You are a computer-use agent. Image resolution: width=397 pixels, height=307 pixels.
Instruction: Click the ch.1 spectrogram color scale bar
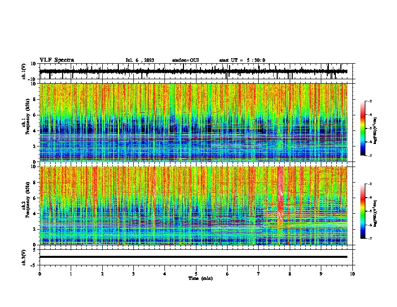click(x=363, y=128)
